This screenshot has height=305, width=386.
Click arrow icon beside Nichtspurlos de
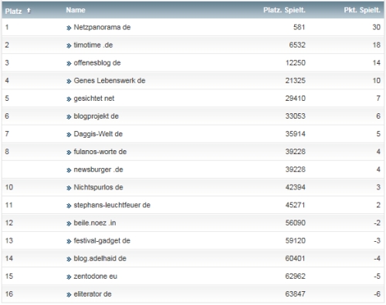click(69, 188)
